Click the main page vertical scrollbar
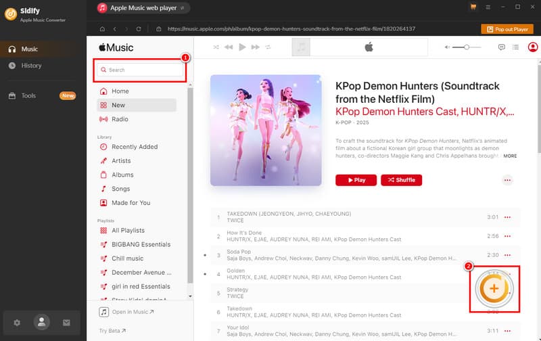541x341 pixels. pos(539,108)
